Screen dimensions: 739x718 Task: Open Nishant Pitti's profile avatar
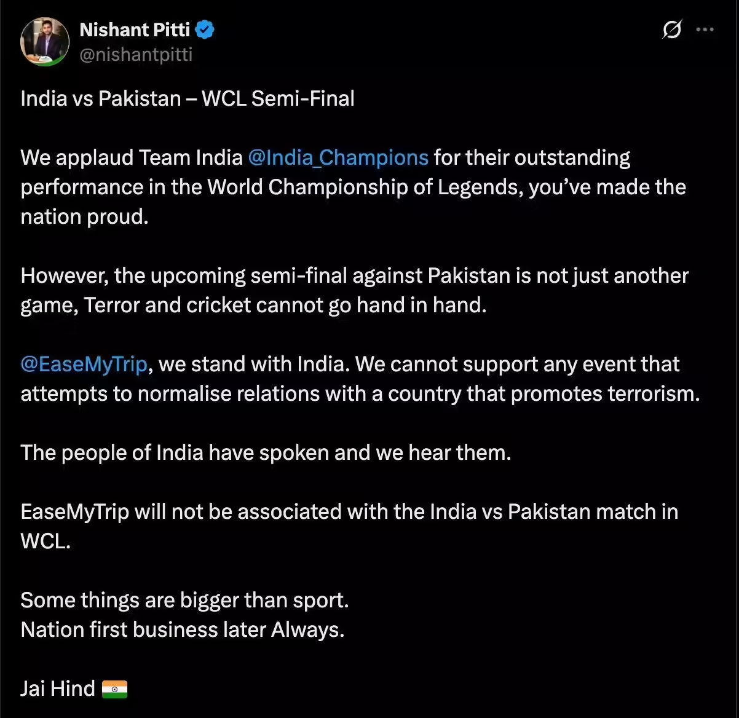[x=45, y=41]
